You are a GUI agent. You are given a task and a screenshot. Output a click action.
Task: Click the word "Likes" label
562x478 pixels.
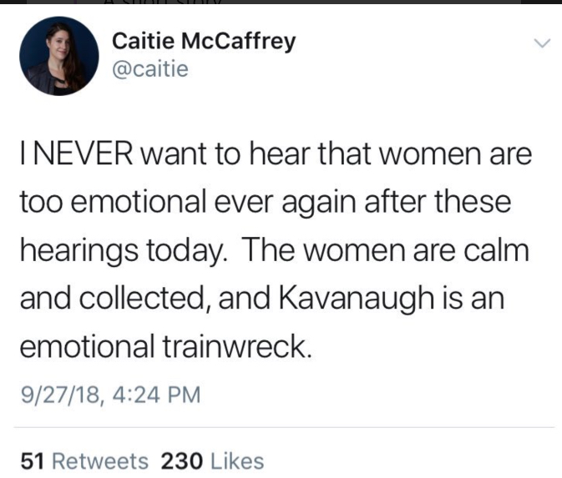point(237,460)
